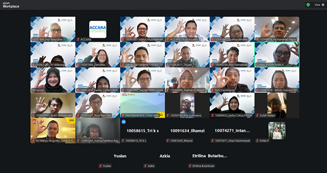
Task: Select Intan Nabila's highlighted speaker tile
Action: click(277, 54)
